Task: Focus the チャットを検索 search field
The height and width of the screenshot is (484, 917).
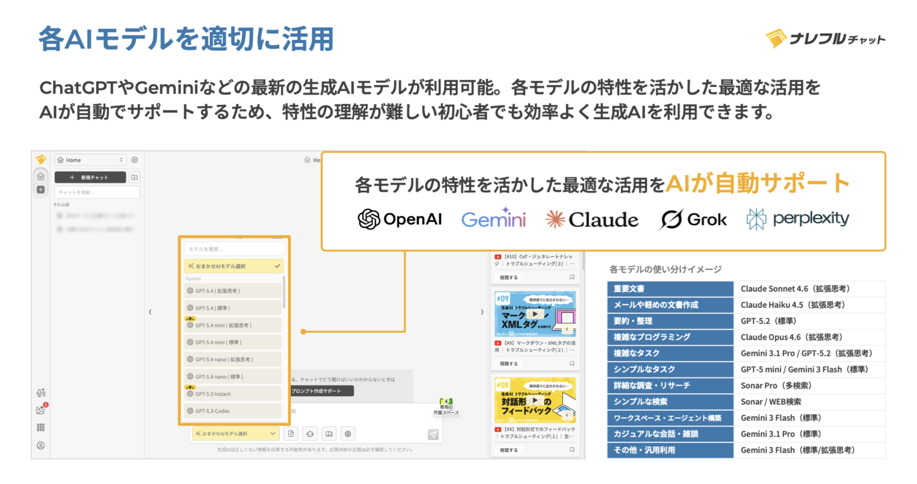Action: [x=97, y=192]
